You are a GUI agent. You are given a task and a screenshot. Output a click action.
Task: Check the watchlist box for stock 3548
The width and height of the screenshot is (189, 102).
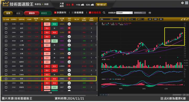click(6, 24)
